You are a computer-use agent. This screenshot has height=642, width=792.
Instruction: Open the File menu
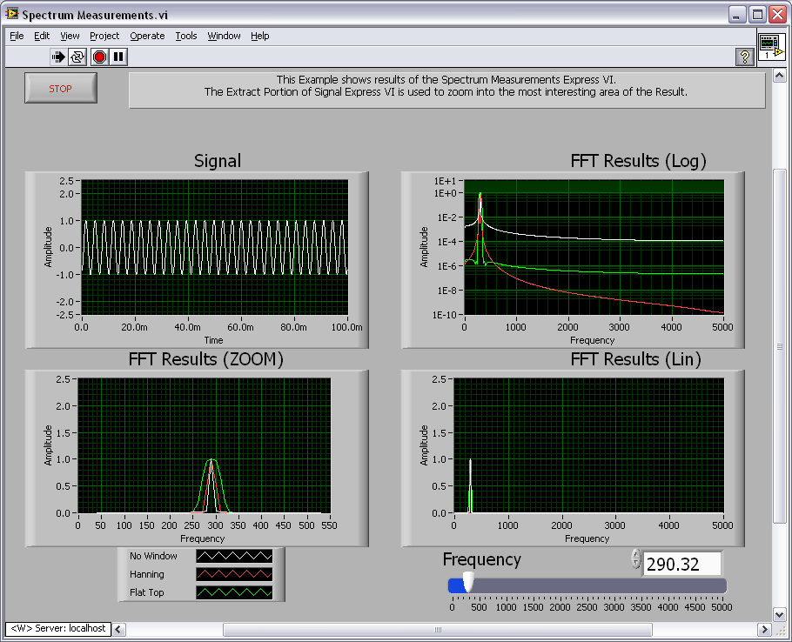17,36
